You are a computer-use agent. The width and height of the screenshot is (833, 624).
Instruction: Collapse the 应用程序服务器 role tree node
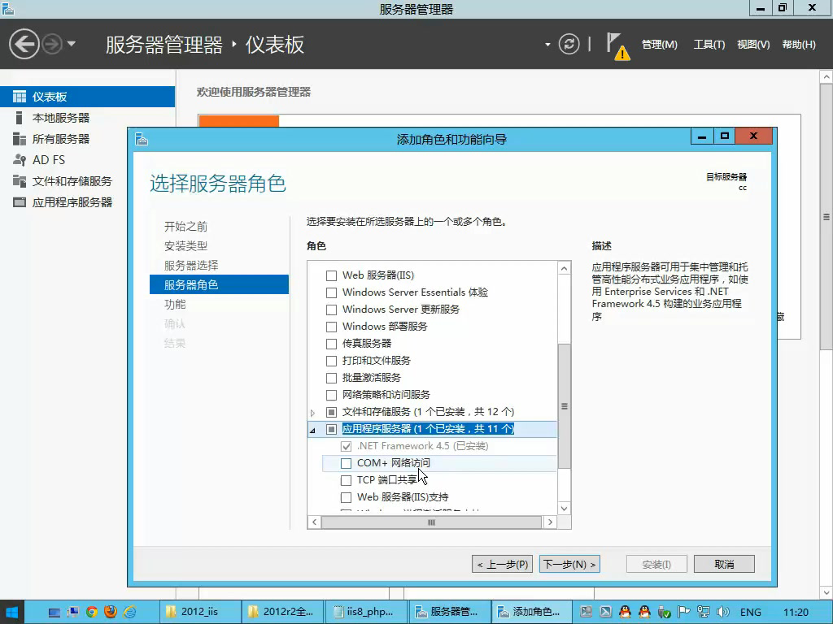pyautogui.click(x=312, y=430)
